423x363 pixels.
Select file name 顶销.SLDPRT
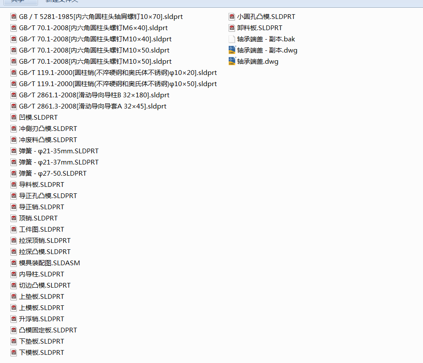(x=38, y=218)
